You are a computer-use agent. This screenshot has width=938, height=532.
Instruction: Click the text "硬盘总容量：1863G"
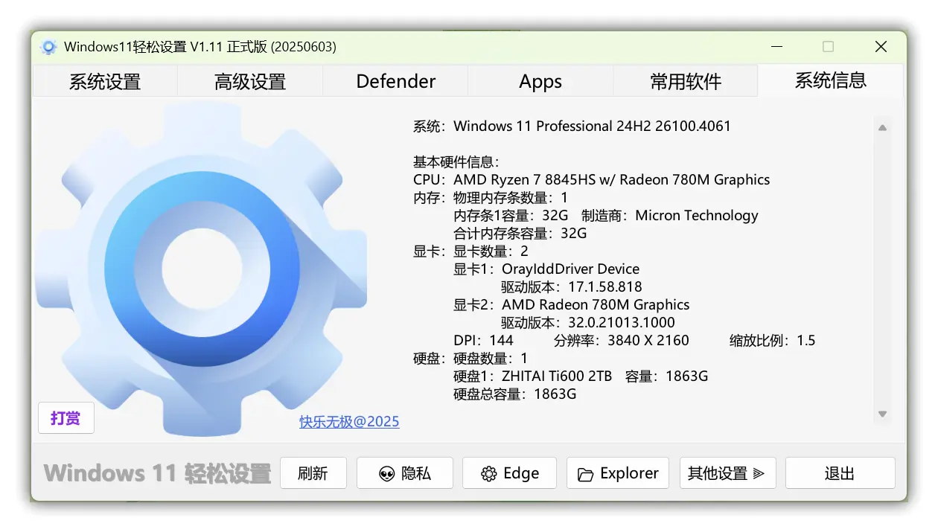point(515,394)
